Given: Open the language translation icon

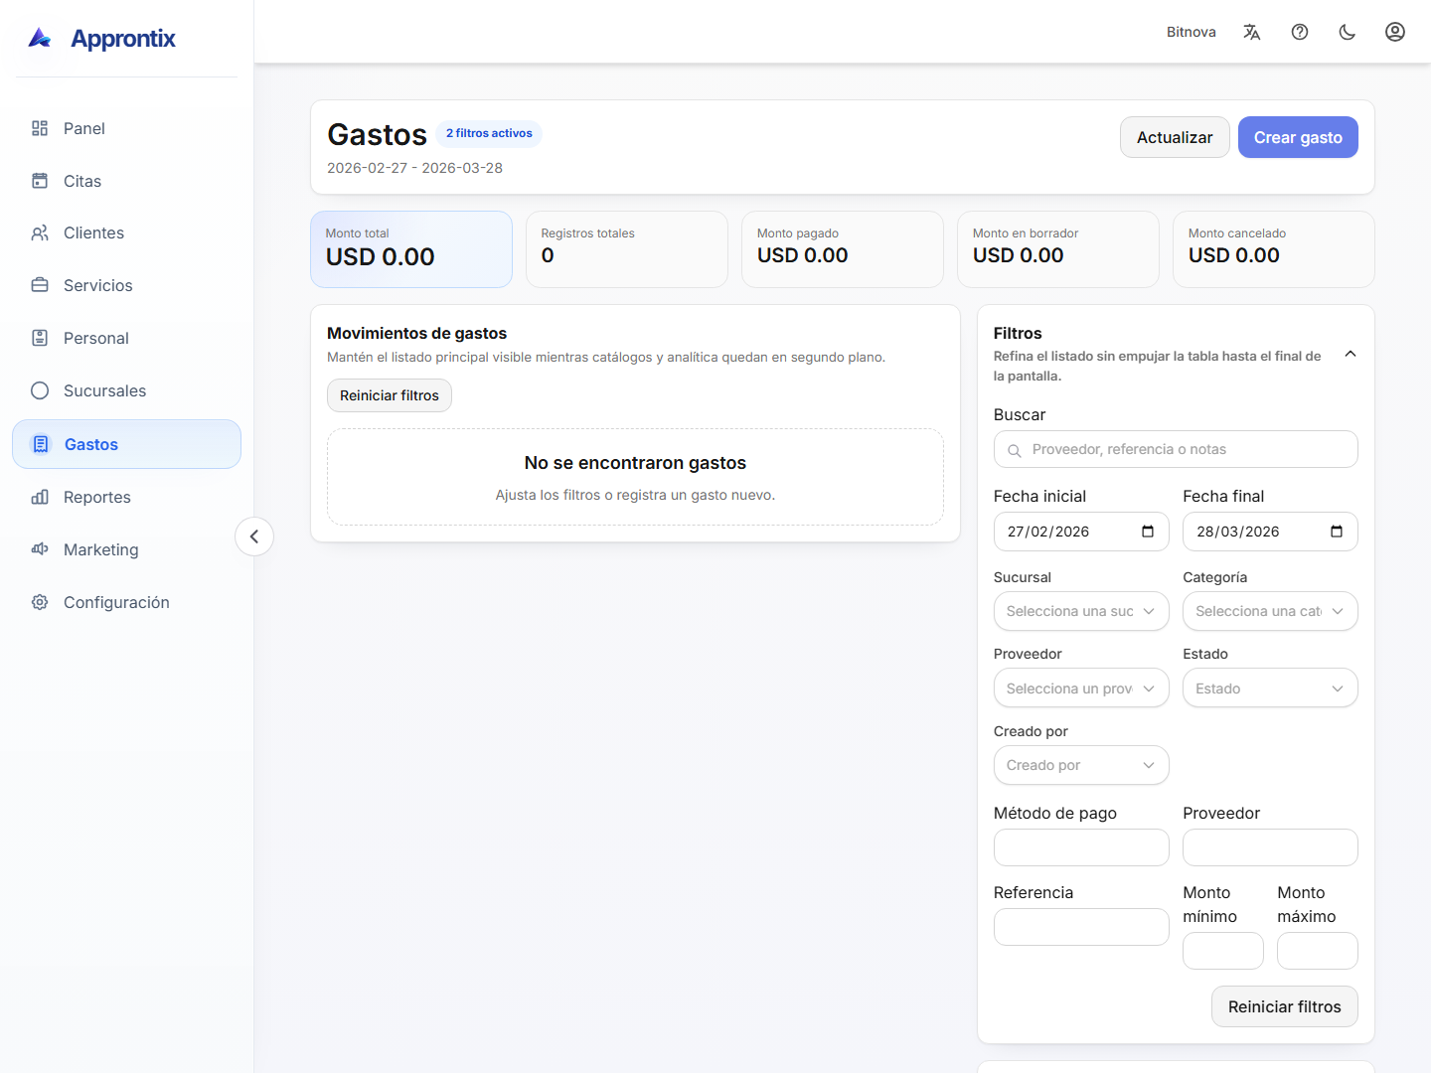Looking at the screenshot, I should (1252, 32).
